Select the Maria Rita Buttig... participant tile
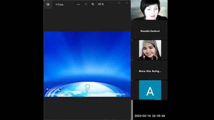This screenshot has width=214, height=120. point(149,70)
